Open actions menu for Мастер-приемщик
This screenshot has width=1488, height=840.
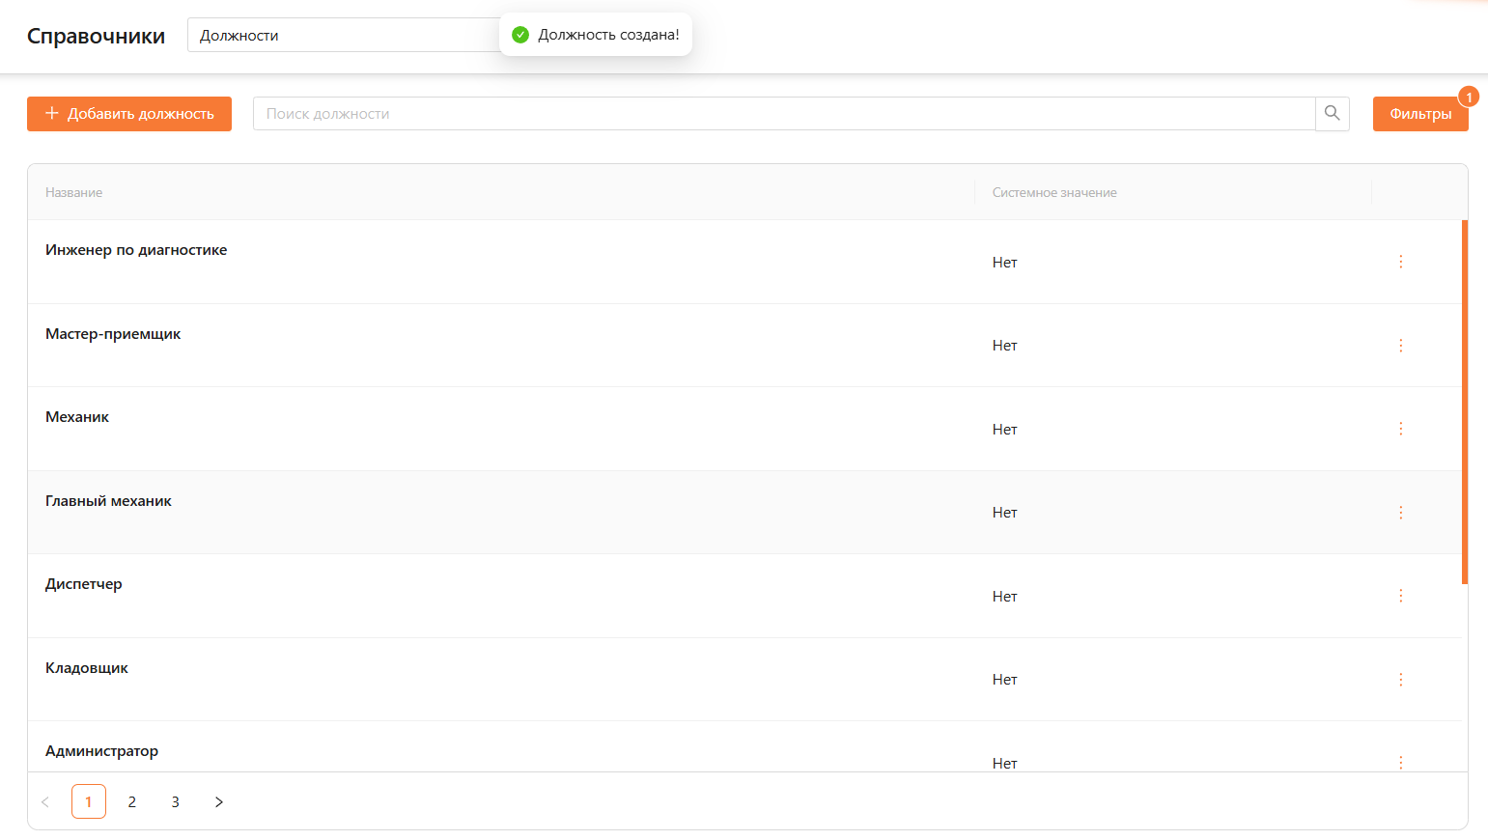(1400, 346)
